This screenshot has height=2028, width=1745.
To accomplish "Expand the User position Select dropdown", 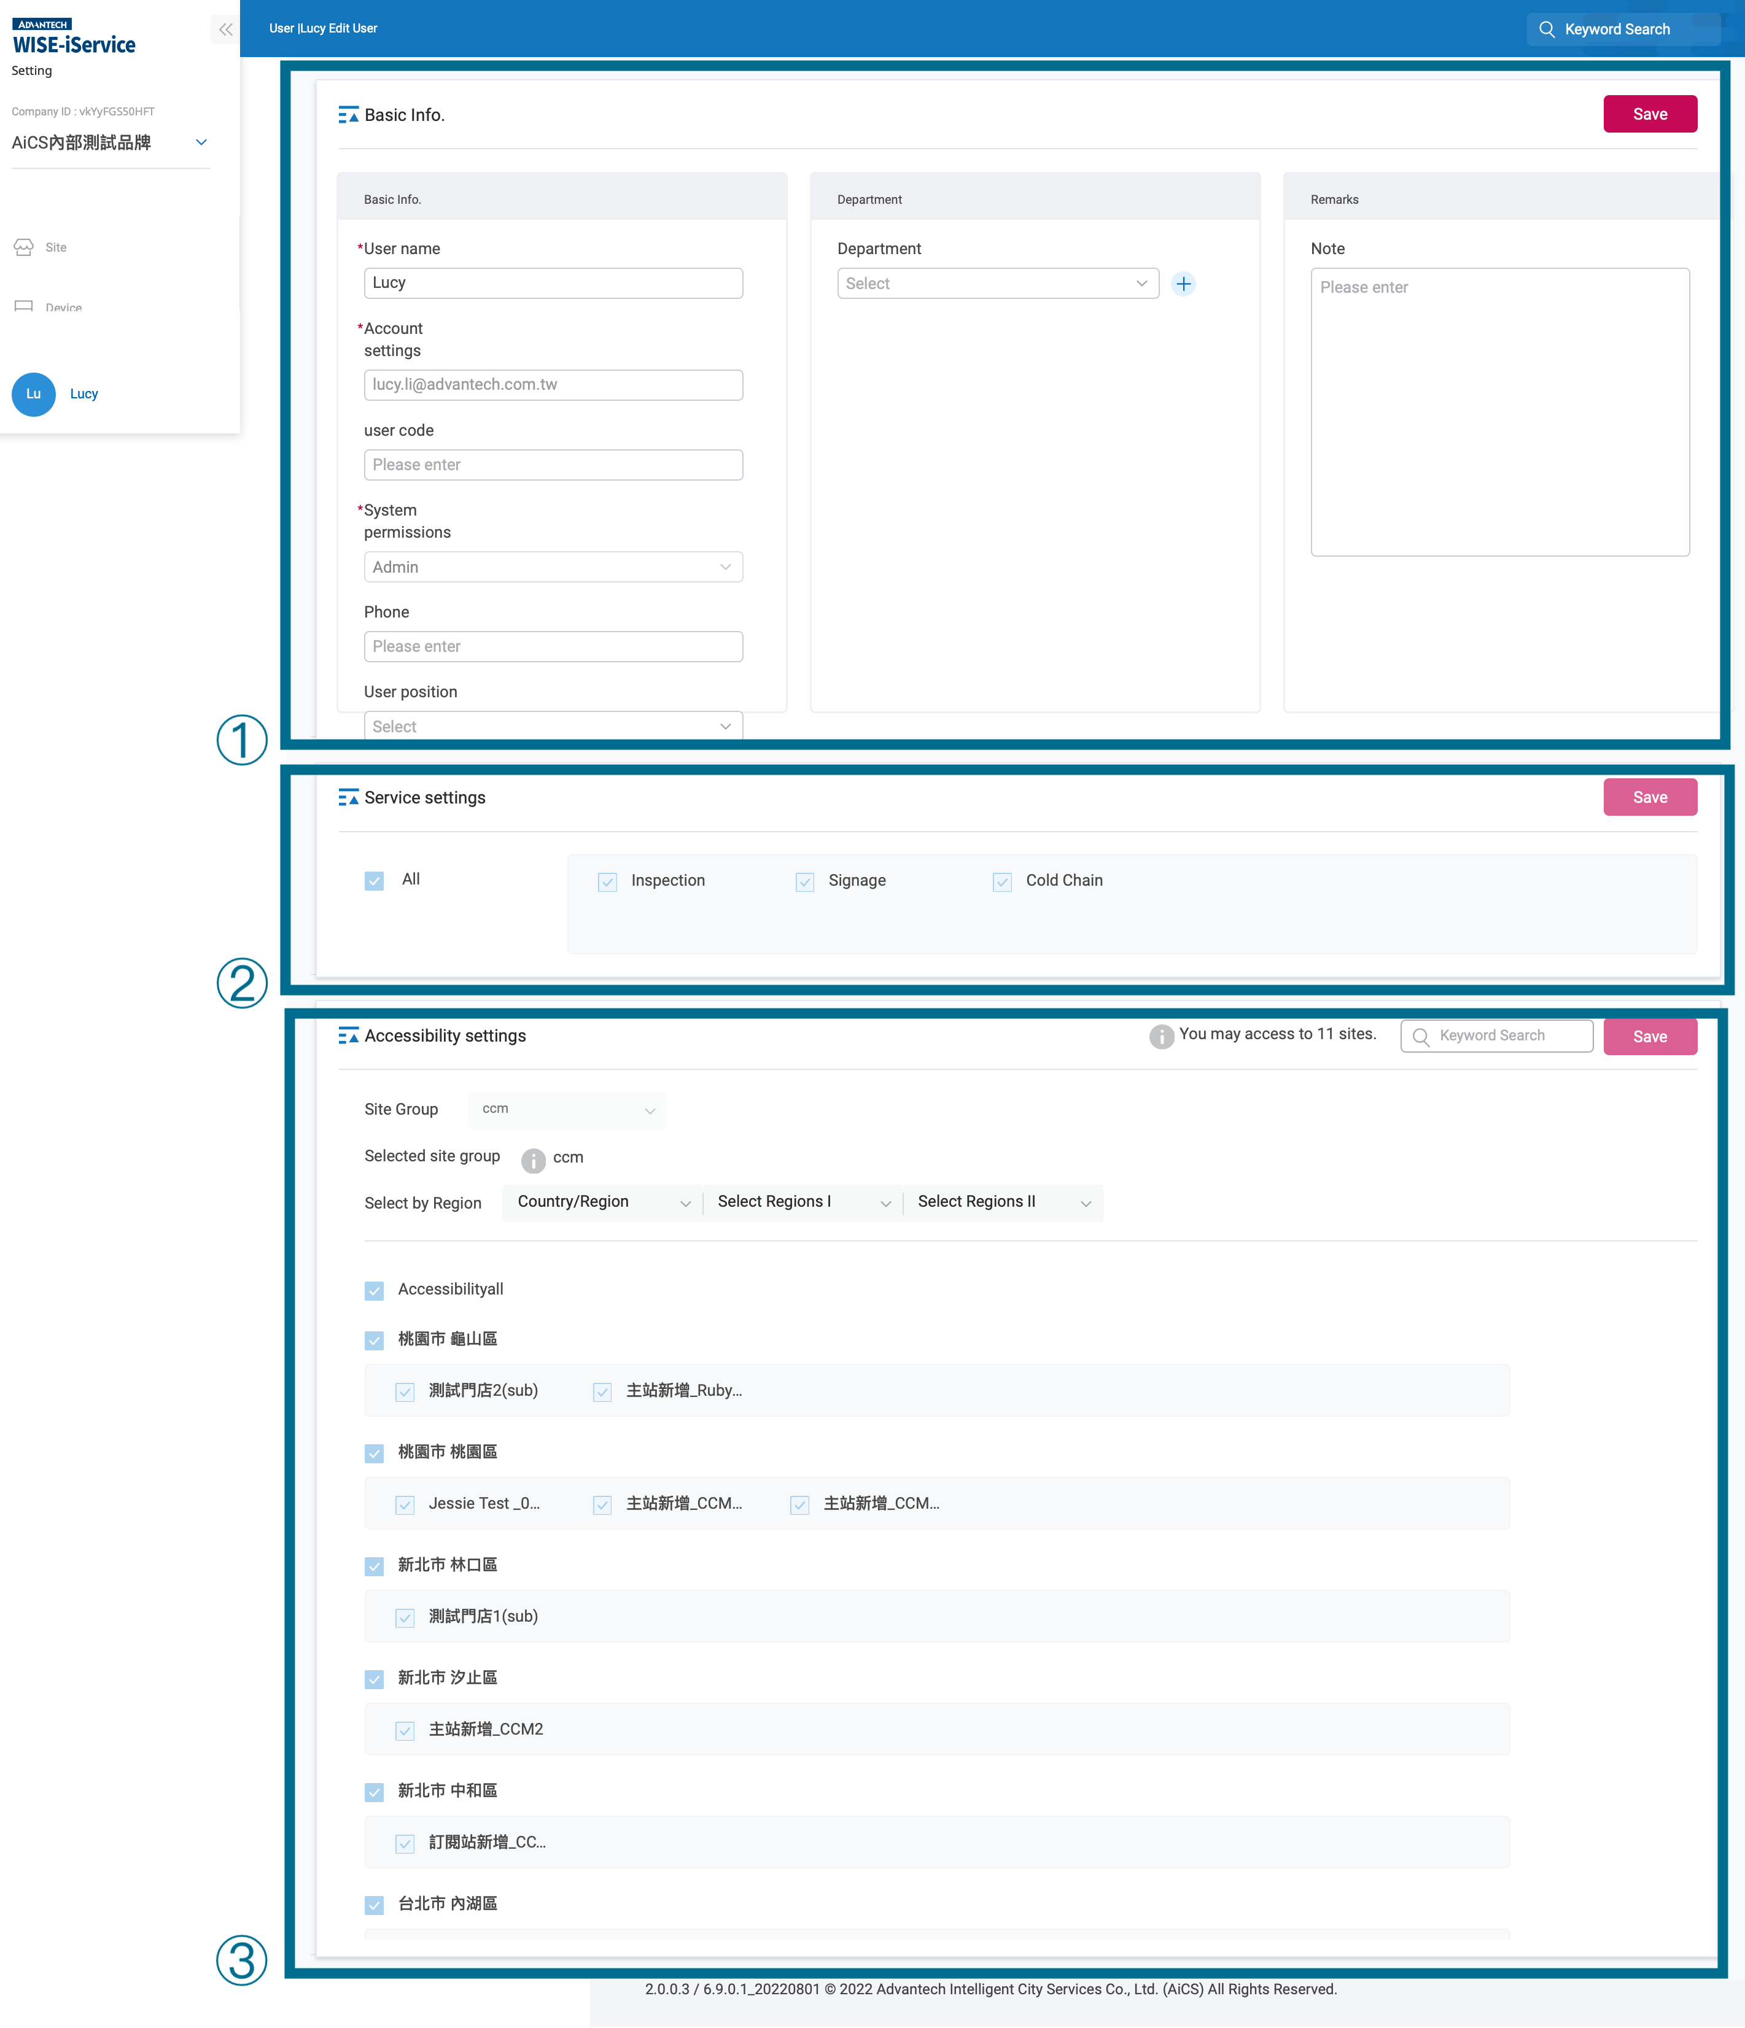I will 552,726.
